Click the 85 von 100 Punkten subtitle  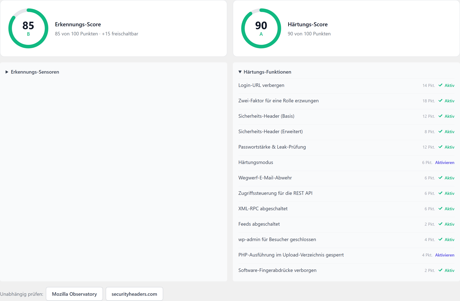point(97,34)
